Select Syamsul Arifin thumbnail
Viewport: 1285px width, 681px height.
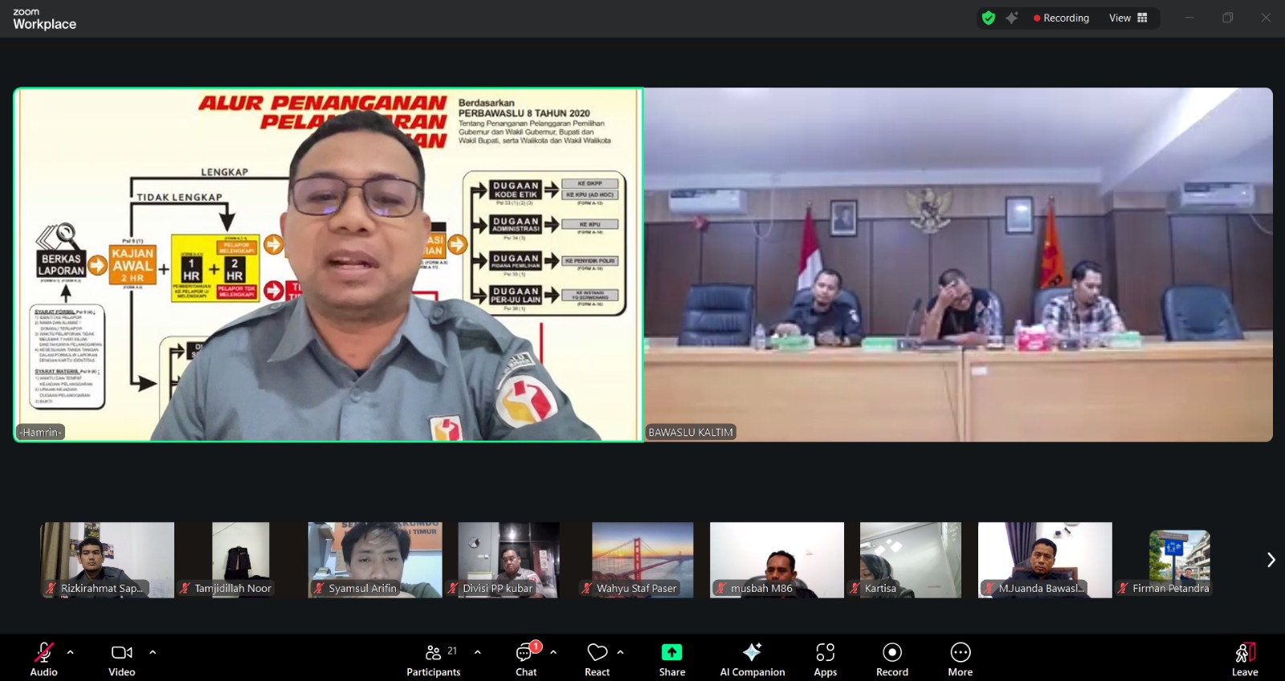375,560
